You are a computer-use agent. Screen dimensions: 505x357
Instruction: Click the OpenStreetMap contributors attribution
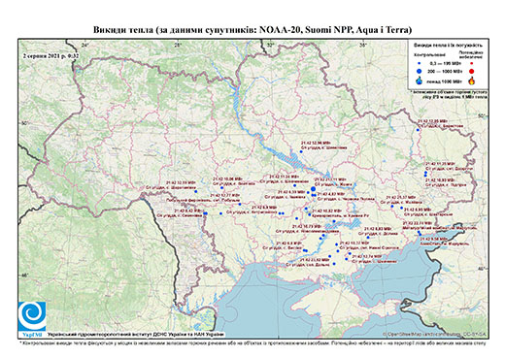click(435, 334)
